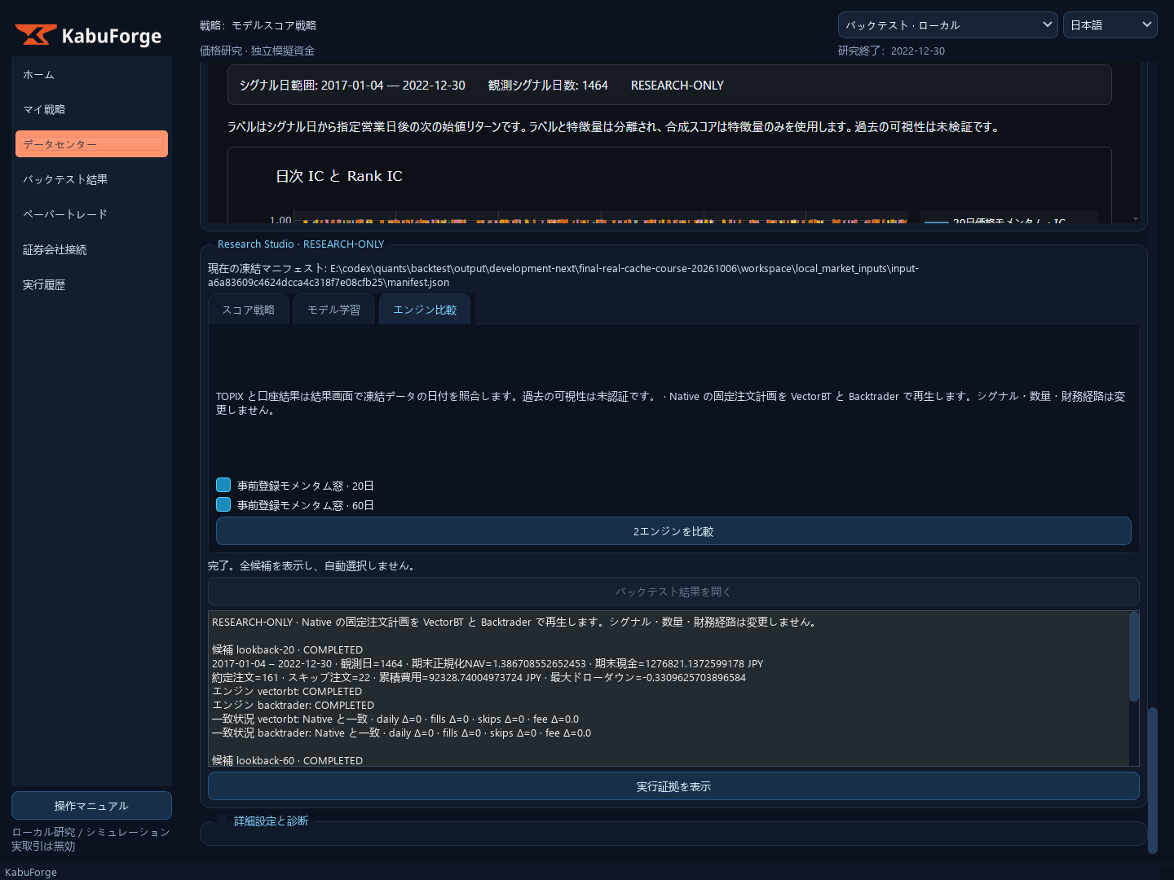Open the バックテスト・ローカル mode dropdown

click(x=947, y=24)
